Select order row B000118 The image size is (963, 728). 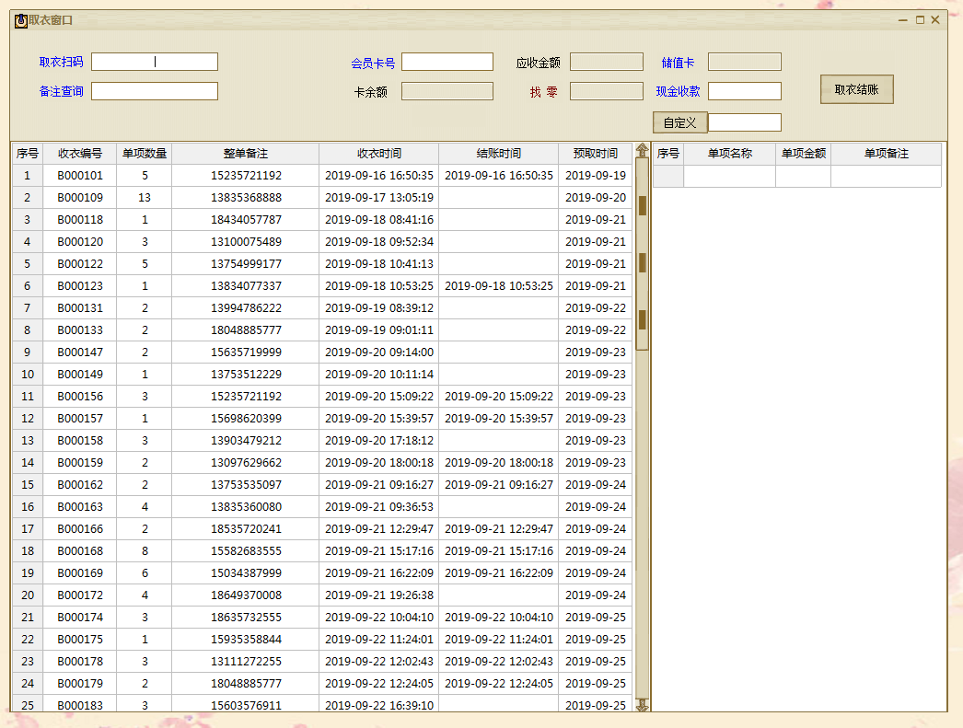322,220
